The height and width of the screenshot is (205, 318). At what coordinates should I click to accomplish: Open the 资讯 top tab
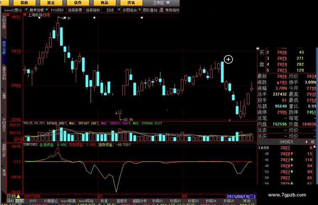click(x=131, y=3)
